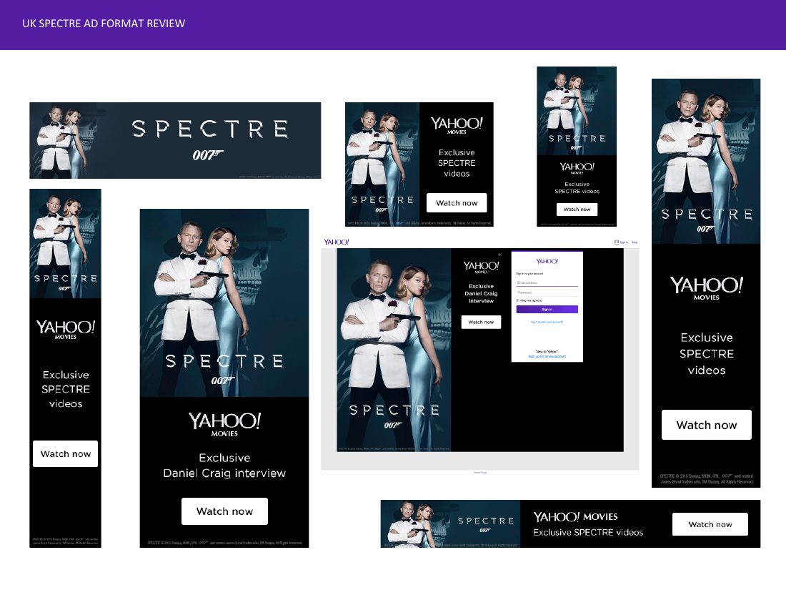This screenshot has height=590, width=786.
Task: Click 'Exclusive Daniel Craig interview' text in takeover ad
Action: point(481,293)
